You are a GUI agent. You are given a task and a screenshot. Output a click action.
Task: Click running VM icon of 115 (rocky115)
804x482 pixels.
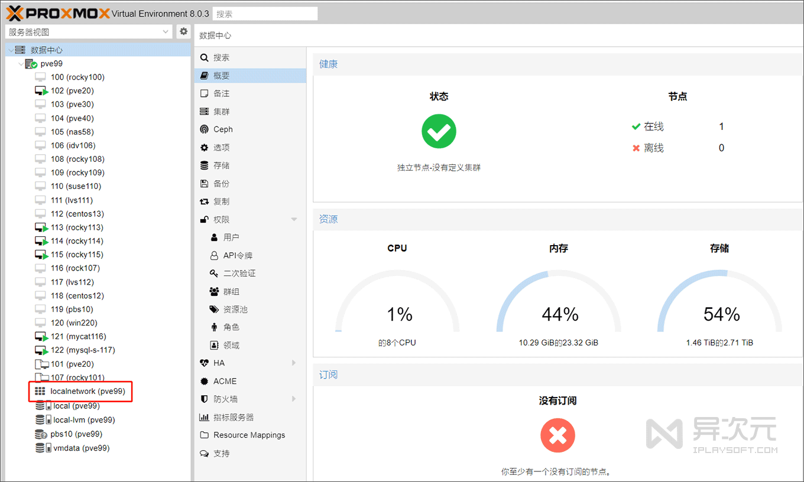coord(41,255)
